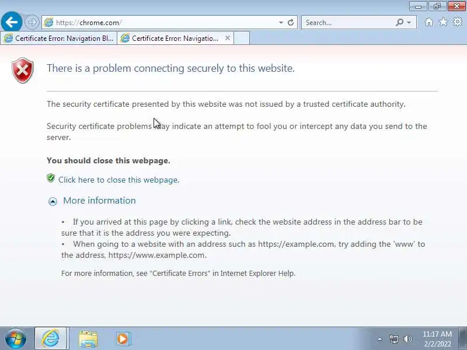Click the 'There is a problem connecting securely' heading
Image resolution: width=467 pixels, height=350 pixels.
point(170,68)
